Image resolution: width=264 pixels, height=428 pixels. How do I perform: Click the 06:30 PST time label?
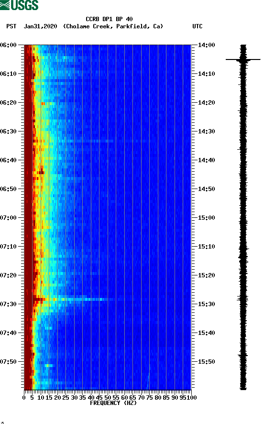click(9, 131)
